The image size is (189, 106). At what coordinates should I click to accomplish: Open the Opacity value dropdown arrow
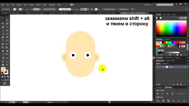click(x=88, y=9)
